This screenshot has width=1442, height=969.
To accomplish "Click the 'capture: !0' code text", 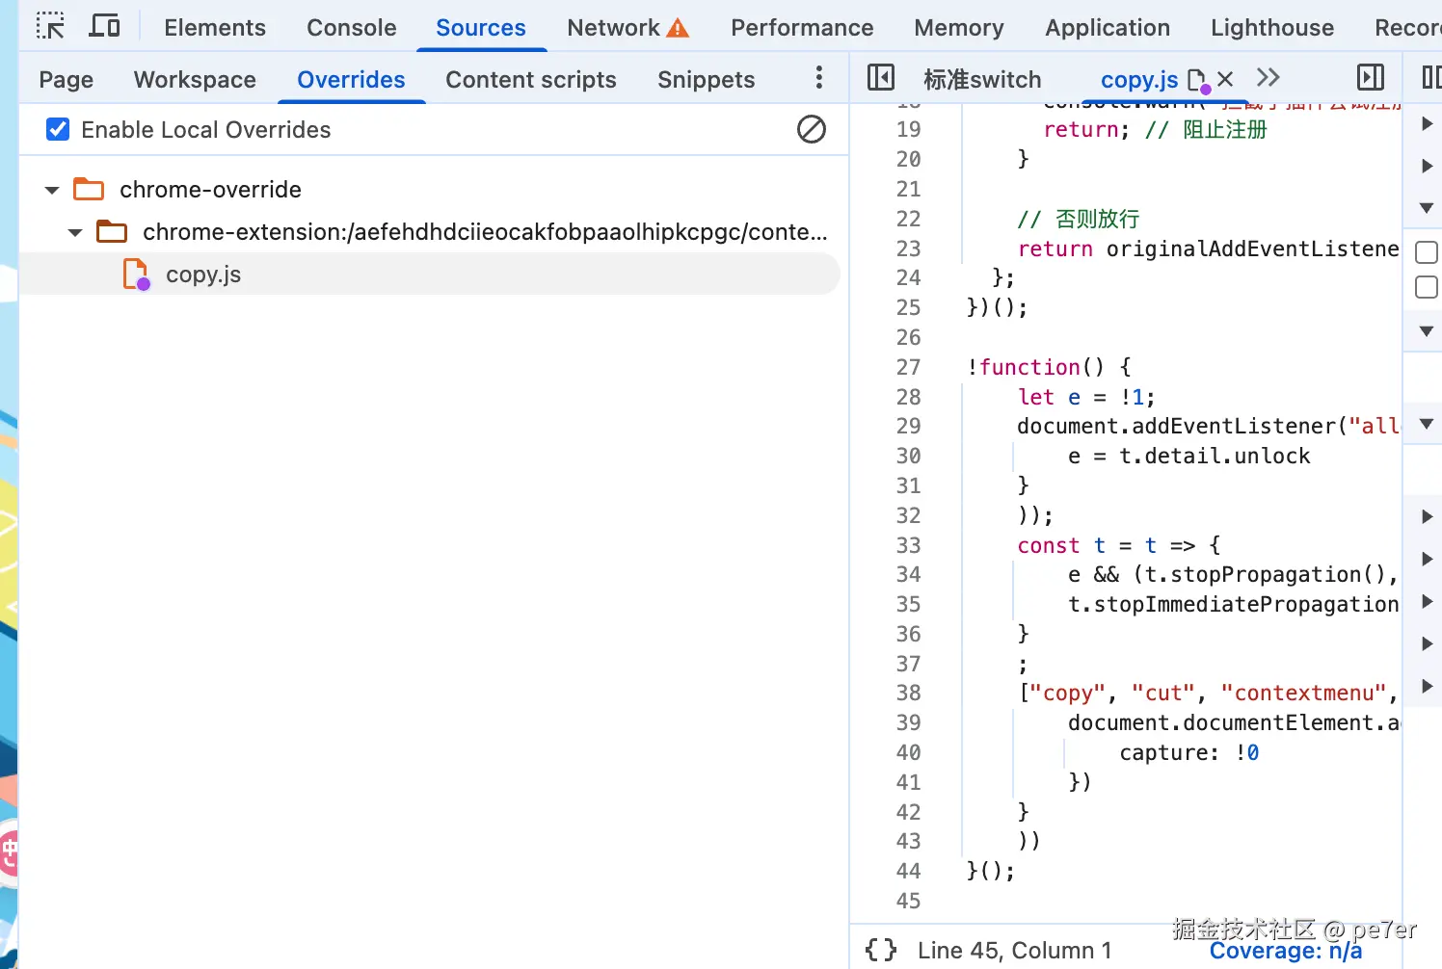I will tap(1189, 752).
